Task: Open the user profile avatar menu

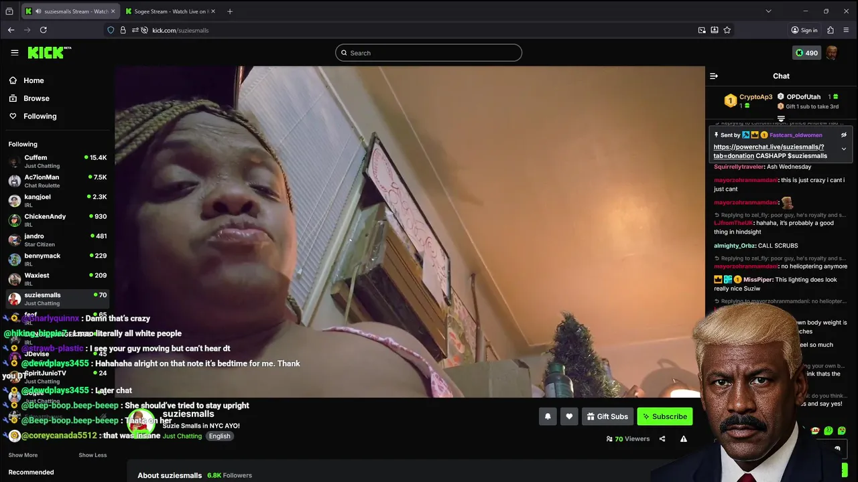Action: click(832, 53)
